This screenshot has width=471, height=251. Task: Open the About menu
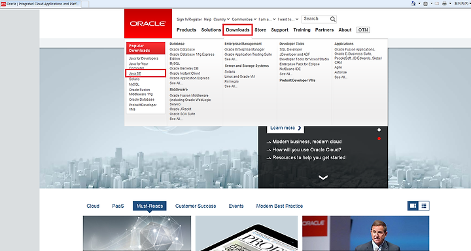(345, 29)
